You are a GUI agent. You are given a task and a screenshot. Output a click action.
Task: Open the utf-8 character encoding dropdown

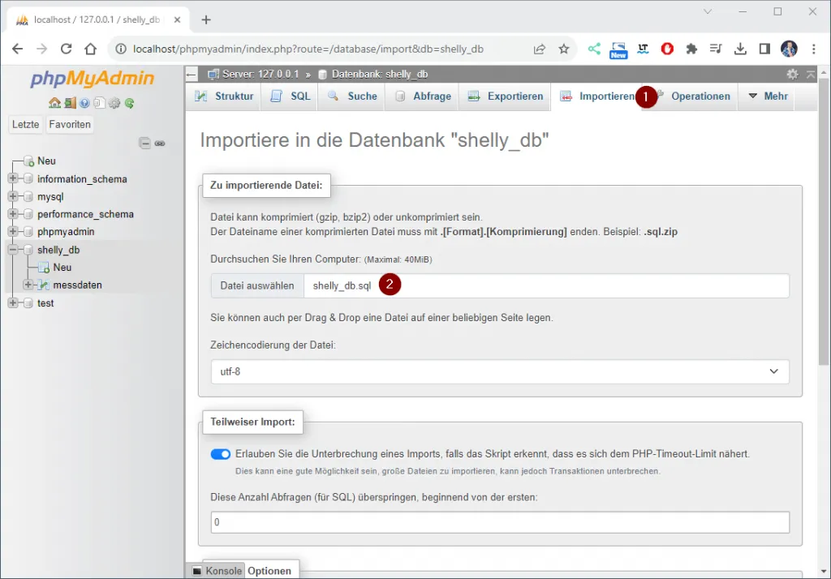500,371
